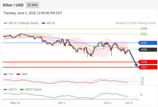Click the MA 20 + Bollinger Bands legend swatch
The width and height of the screenshot is (158, 107).
(5, 23)
